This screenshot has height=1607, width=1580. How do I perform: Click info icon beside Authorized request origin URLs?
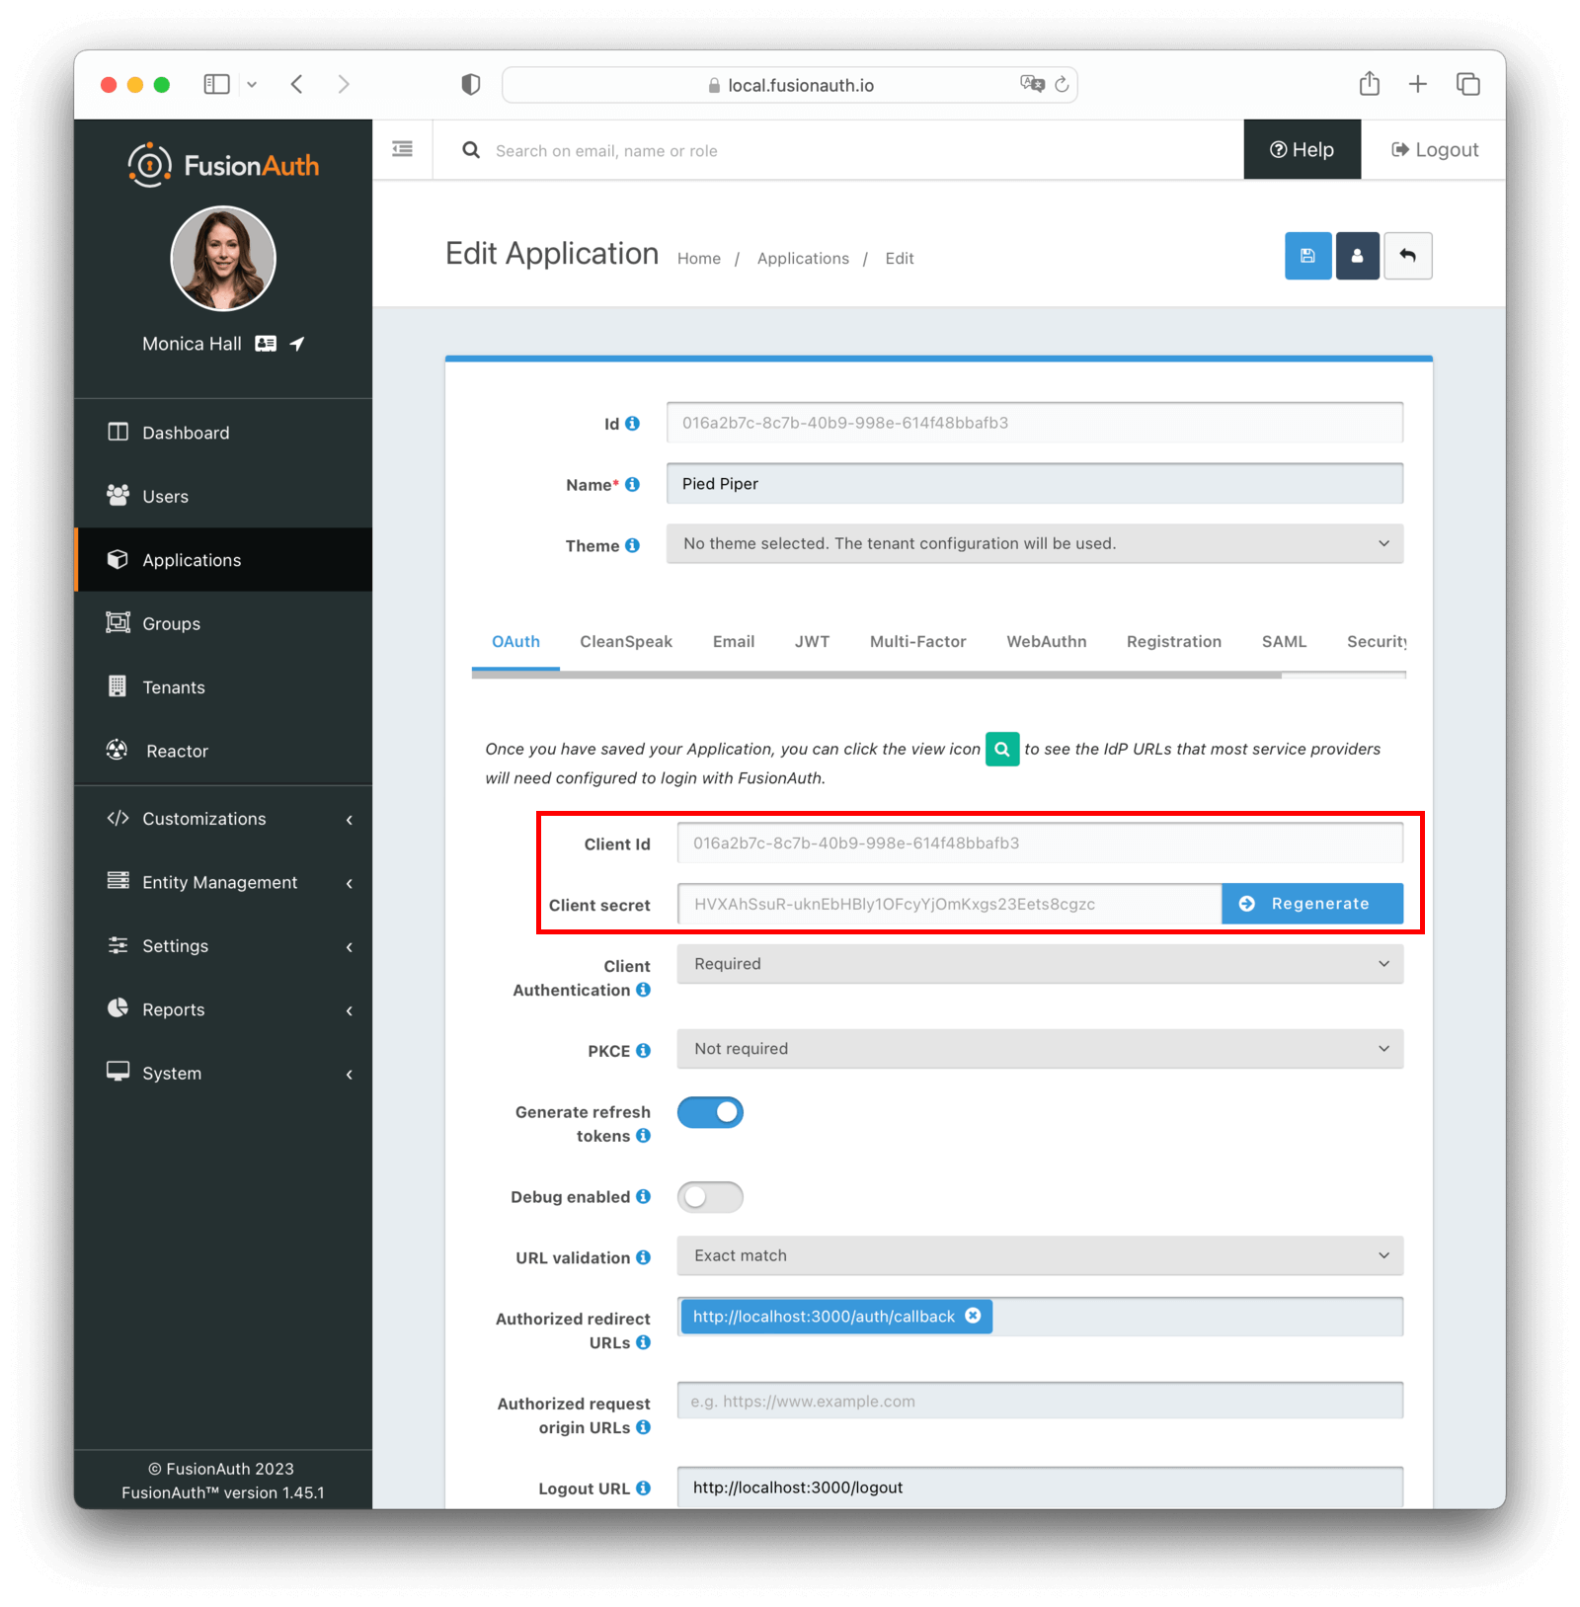(643, 1427)
